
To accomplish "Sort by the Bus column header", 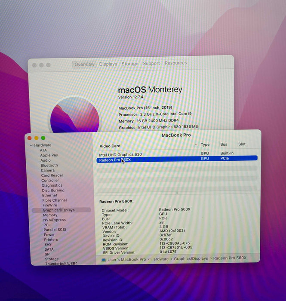I will [224, 144].
